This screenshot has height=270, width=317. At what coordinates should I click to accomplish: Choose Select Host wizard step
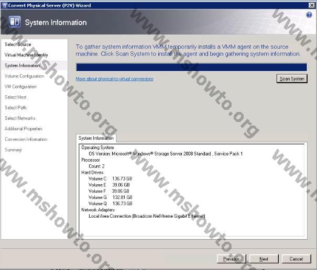pos(16,97)
